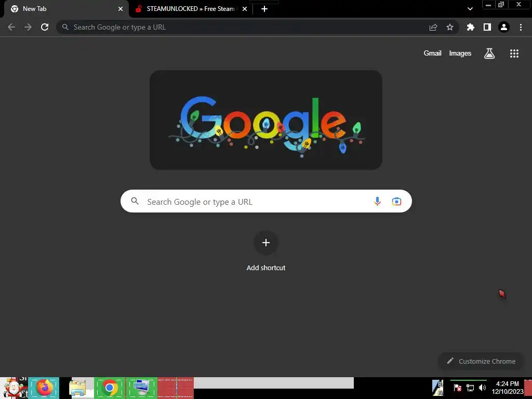Open the volume speaker tray icon
Image resolution: width=532 pixels, height=399 pixels.
[x=482, y=388]
